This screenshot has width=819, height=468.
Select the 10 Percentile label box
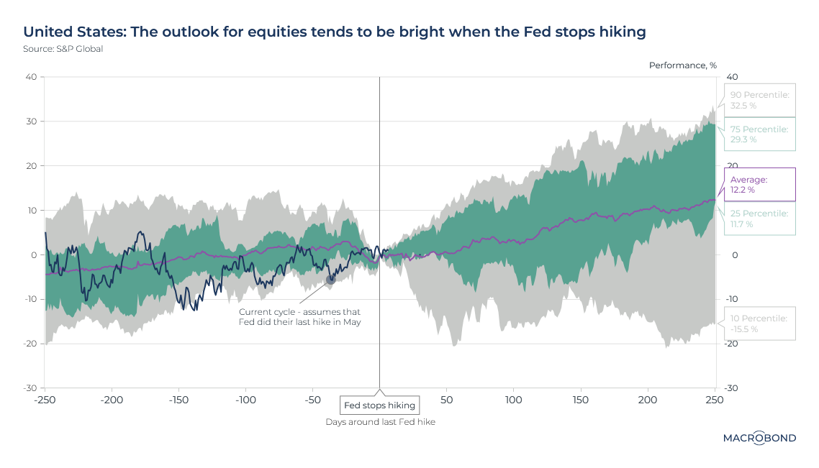tap(759, 324)
